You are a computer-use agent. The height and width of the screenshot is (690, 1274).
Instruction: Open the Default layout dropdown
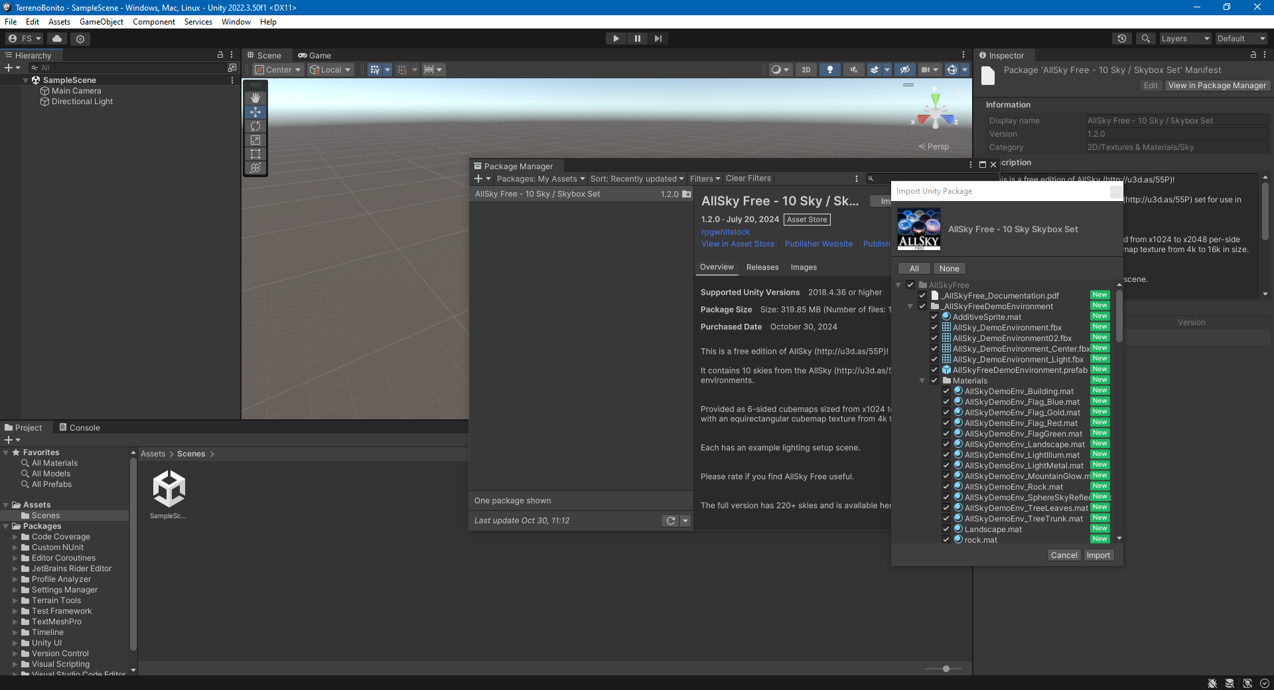tap(1241, 38)
